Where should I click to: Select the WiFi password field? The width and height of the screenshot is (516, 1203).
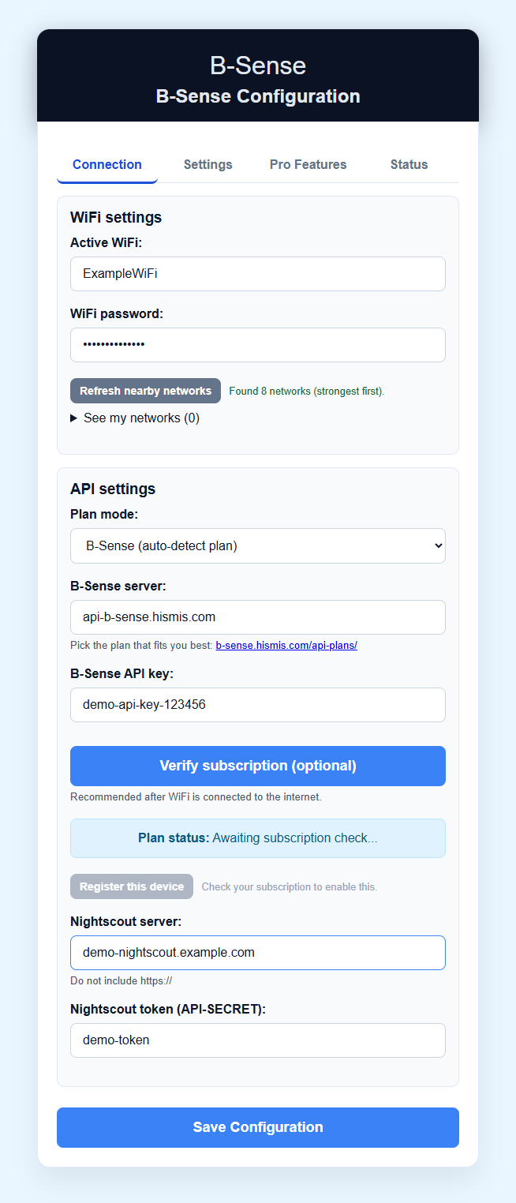click(258, 344)
